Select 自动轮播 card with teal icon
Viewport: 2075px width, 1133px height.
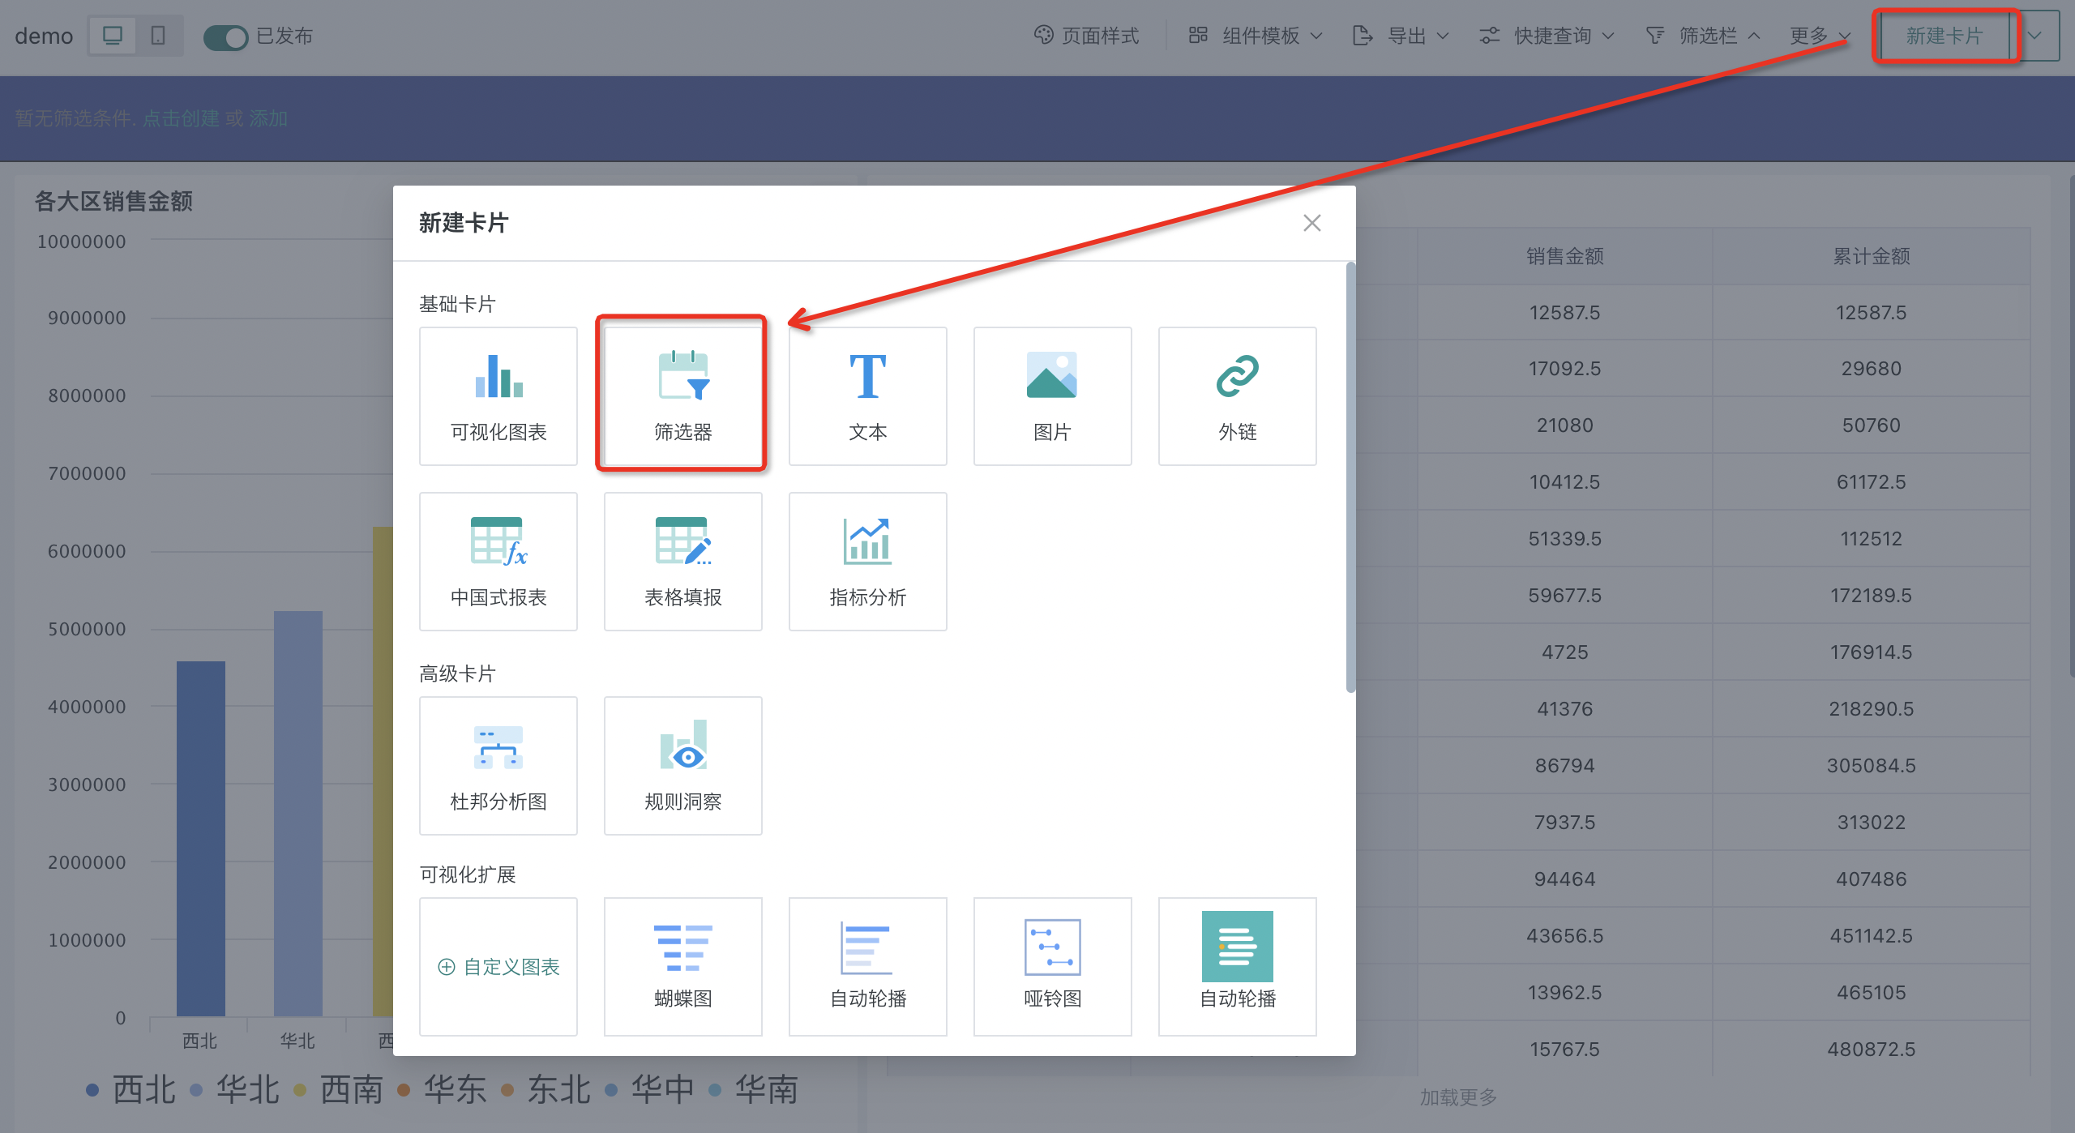click(x=1237, y=967)
